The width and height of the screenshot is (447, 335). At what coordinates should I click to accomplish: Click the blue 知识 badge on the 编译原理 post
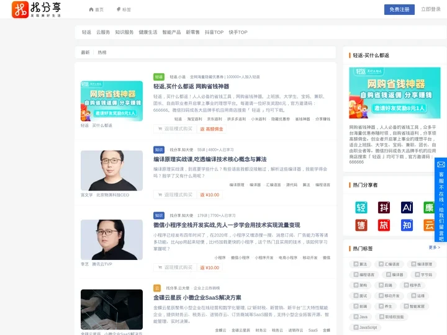(x=159, y=150)
